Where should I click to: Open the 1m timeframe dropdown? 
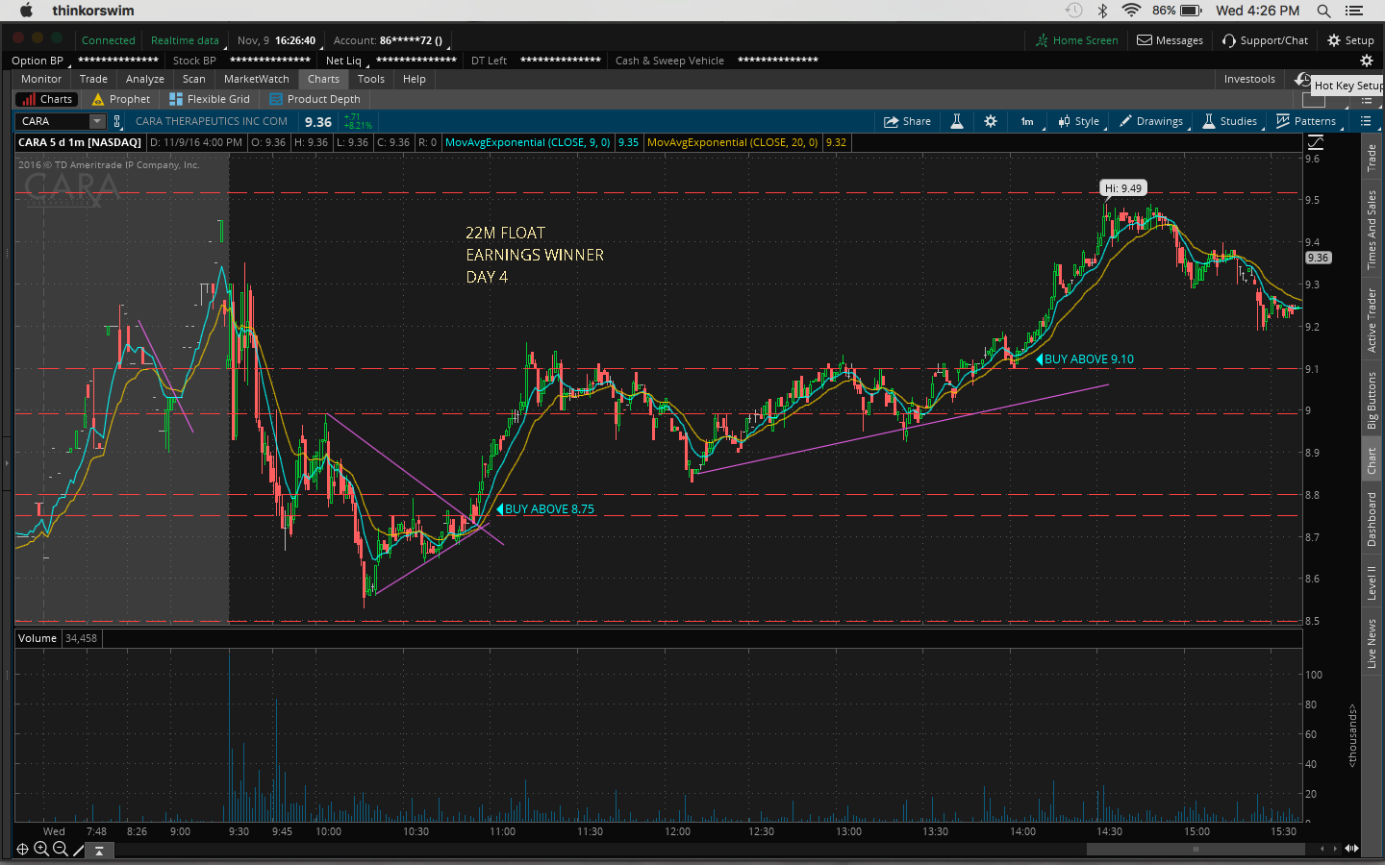point(1027,121)
